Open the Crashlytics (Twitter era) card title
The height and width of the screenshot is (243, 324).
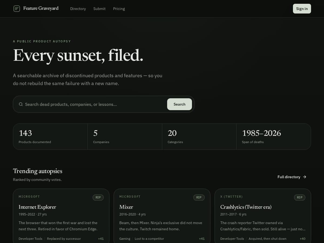pos(246,207)
